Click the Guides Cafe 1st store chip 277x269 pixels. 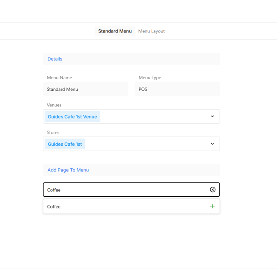pos(65,144)
